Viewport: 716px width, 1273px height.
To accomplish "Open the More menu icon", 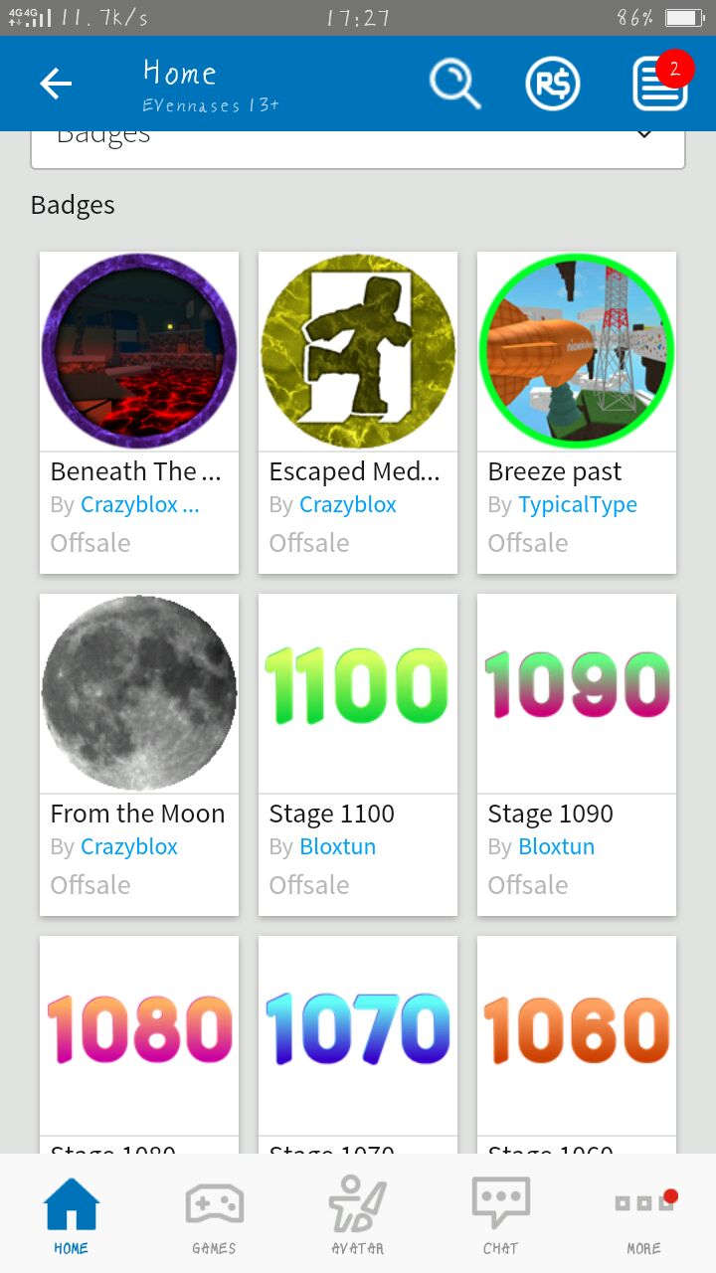I will point(643,1215).
